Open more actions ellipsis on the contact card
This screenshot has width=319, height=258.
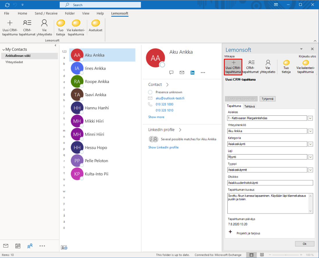[203, 73]
